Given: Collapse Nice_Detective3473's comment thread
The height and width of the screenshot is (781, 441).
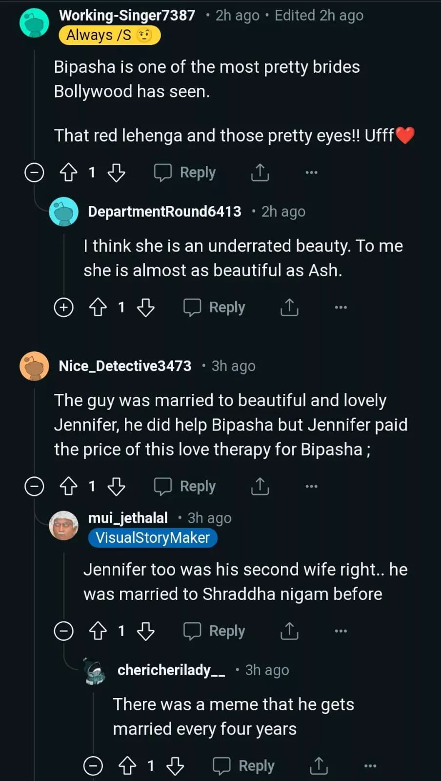Looking at the screenshot, I should (x=34, y=486).
